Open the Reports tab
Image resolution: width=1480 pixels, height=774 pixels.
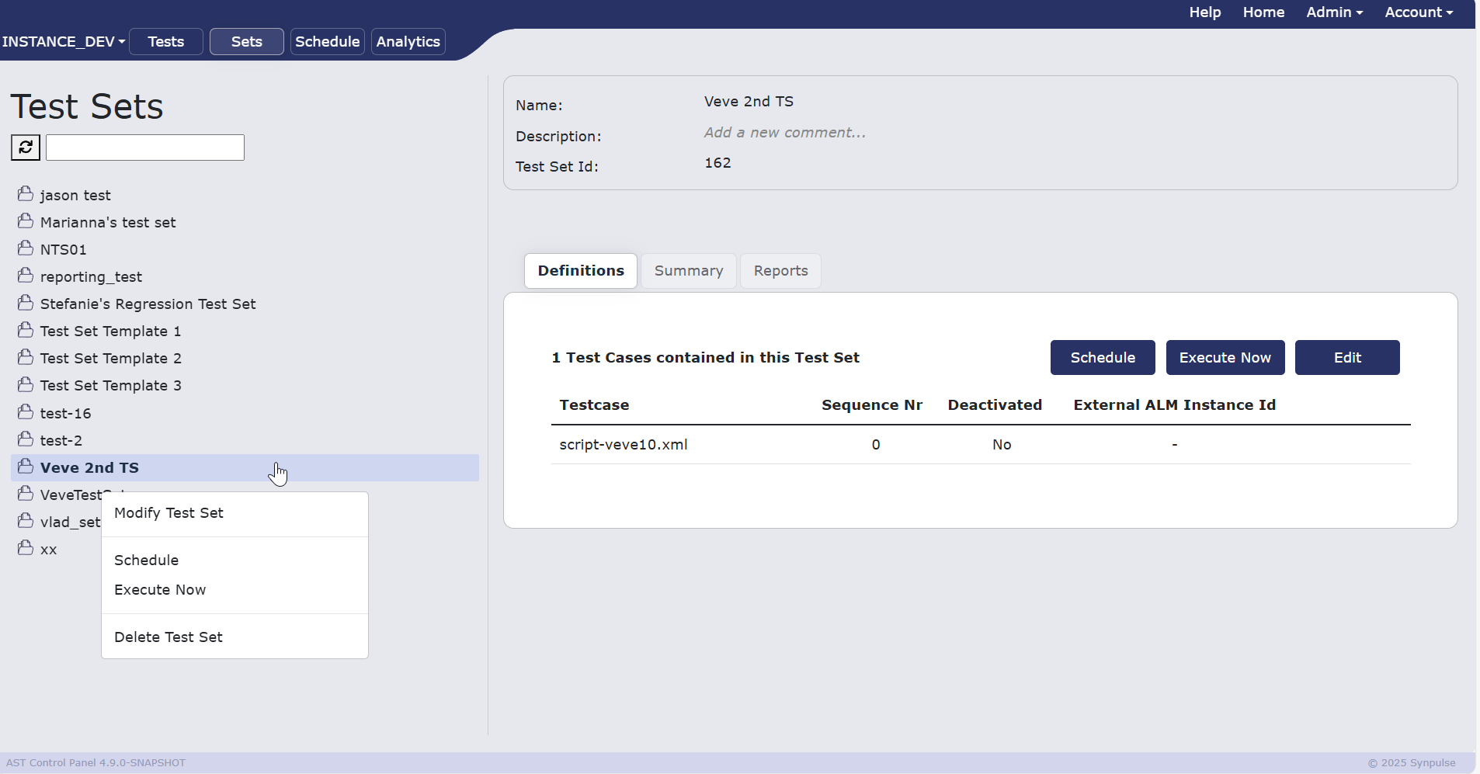point(780,271)
